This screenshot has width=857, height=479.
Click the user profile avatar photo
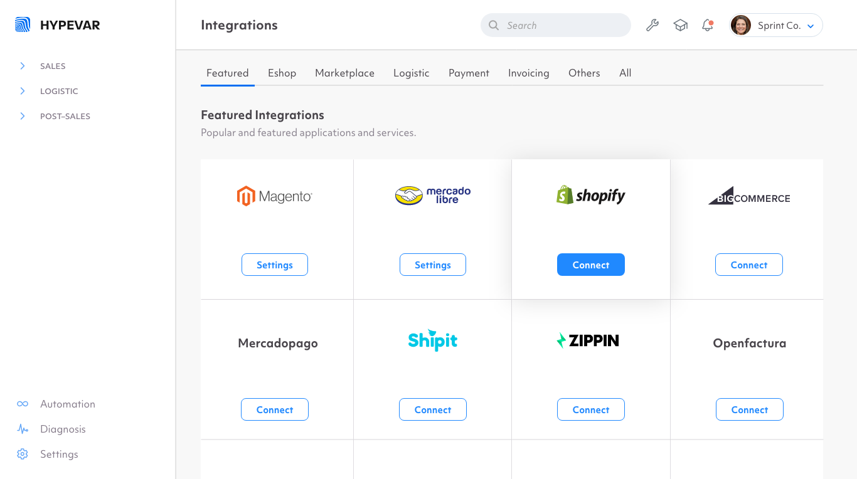click(741, 25)
